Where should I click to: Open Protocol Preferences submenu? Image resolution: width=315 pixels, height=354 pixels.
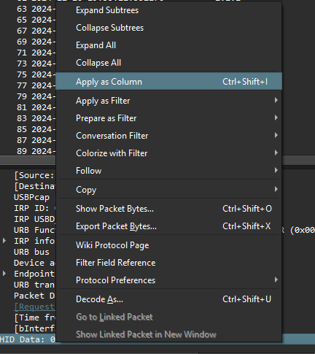point(168,280)
